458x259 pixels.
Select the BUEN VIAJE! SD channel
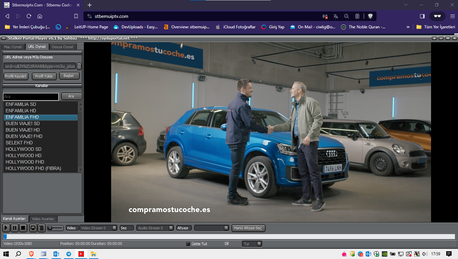pyautogui.click(x=41, y=123)
